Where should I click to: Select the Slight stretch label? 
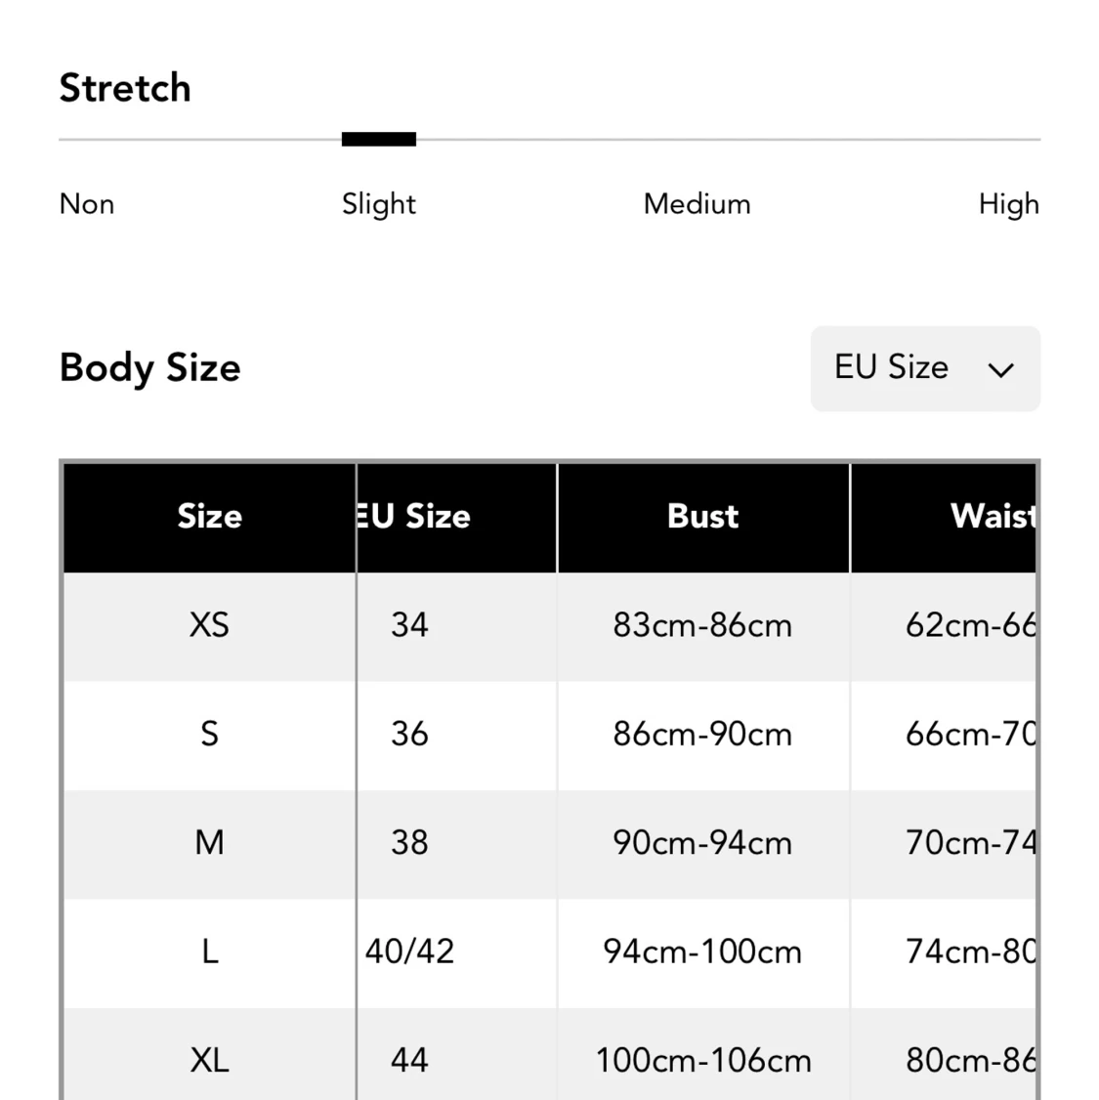pyautogui.click(x=378, y=204)
